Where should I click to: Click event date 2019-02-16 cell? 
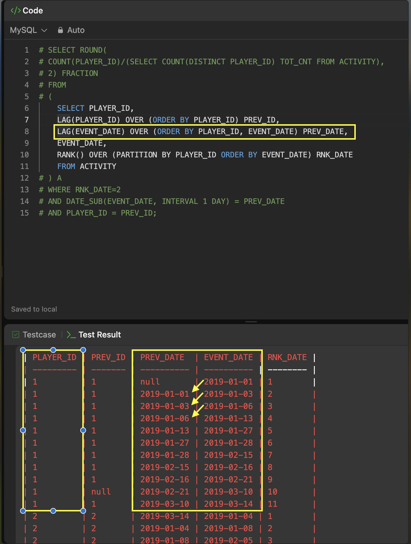coord(228,467)
